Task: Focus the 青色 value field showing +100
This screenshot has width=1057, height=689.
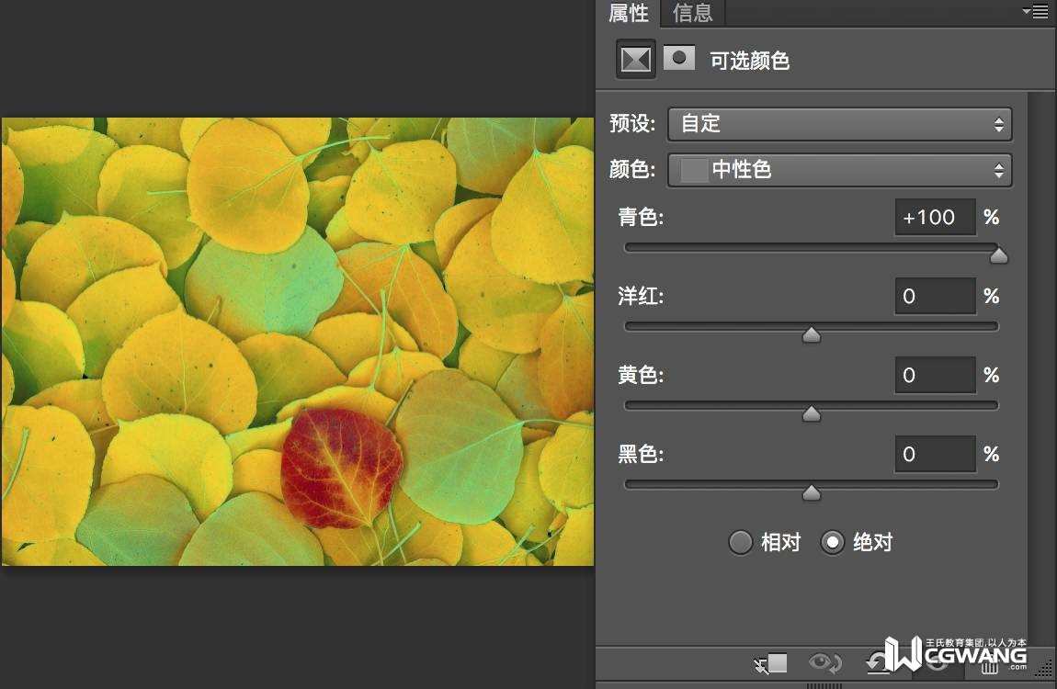Action: coord(935,217)
